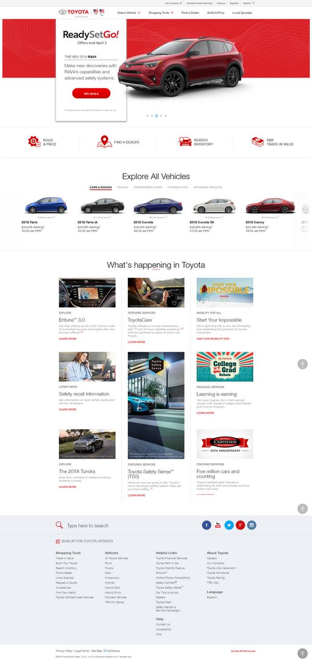This screenshot has height=667, width=312.
Task: Click Visit Our Mobility Site link
Action: coord(213,339)
